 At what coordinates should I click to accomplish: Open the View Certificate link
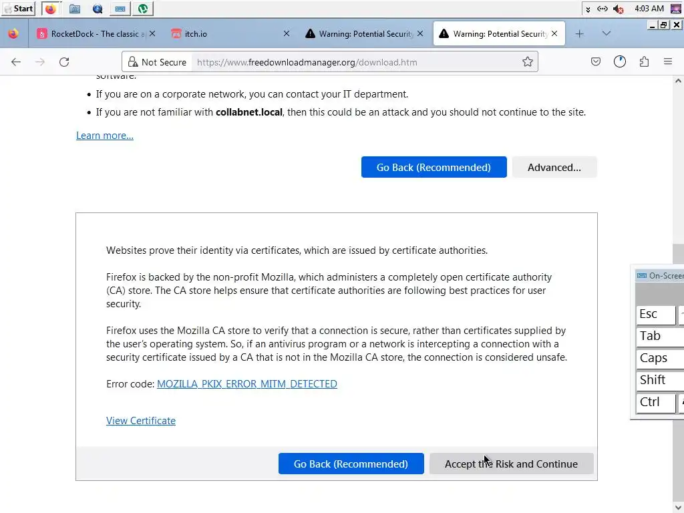[141, 421]
